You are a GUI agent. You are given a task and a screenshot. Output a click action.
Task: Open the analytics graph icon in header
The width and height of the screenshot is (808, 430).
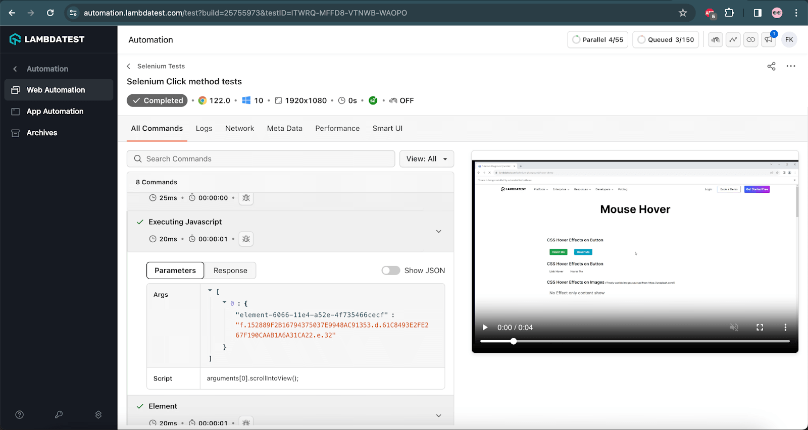733,39
